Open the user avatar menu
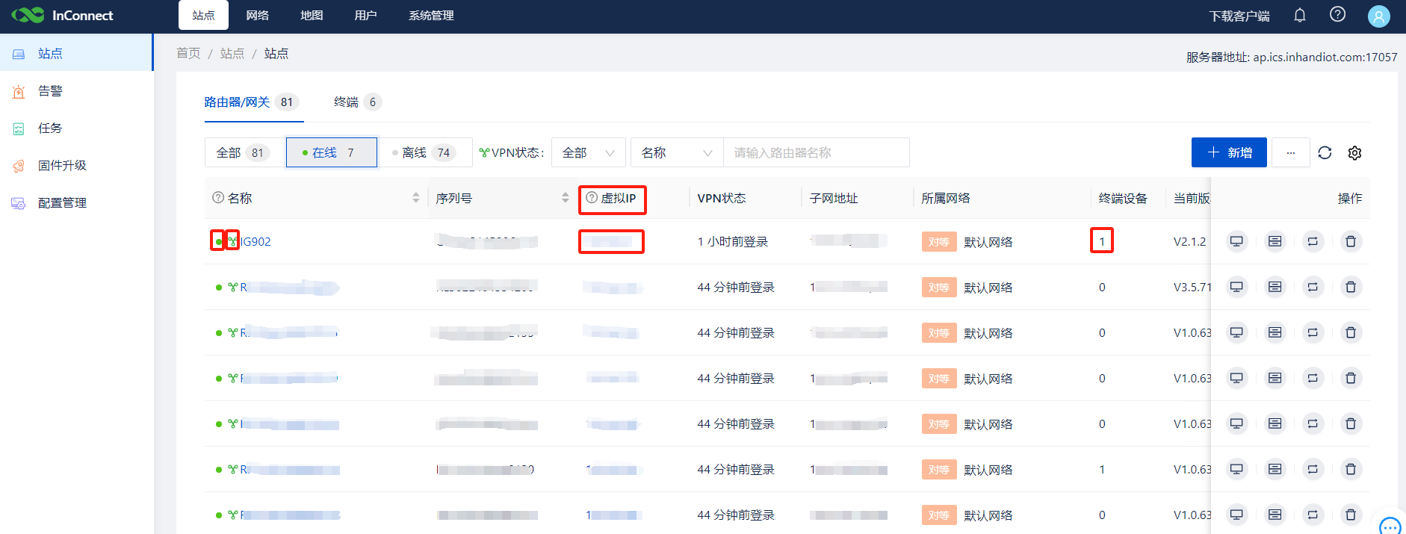The width and height of the screenshot is (1406, 534). (x=1378, y=16)
